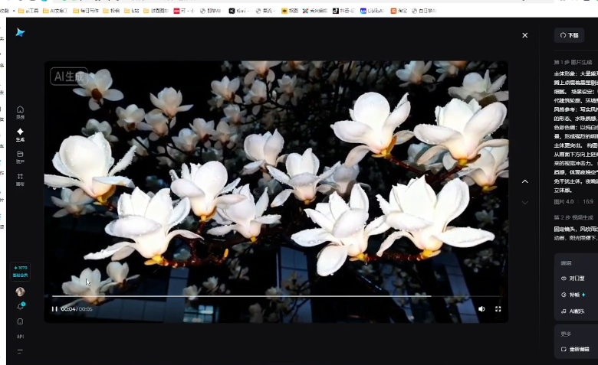Click the video progress bar
The image size is (598, 365).
click(276, 295)
